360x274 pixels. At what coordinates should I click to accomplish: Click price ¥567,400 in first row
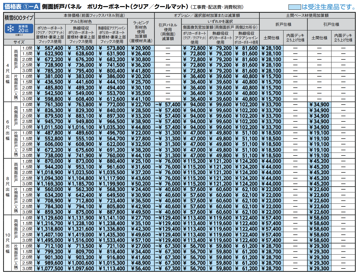50,48
